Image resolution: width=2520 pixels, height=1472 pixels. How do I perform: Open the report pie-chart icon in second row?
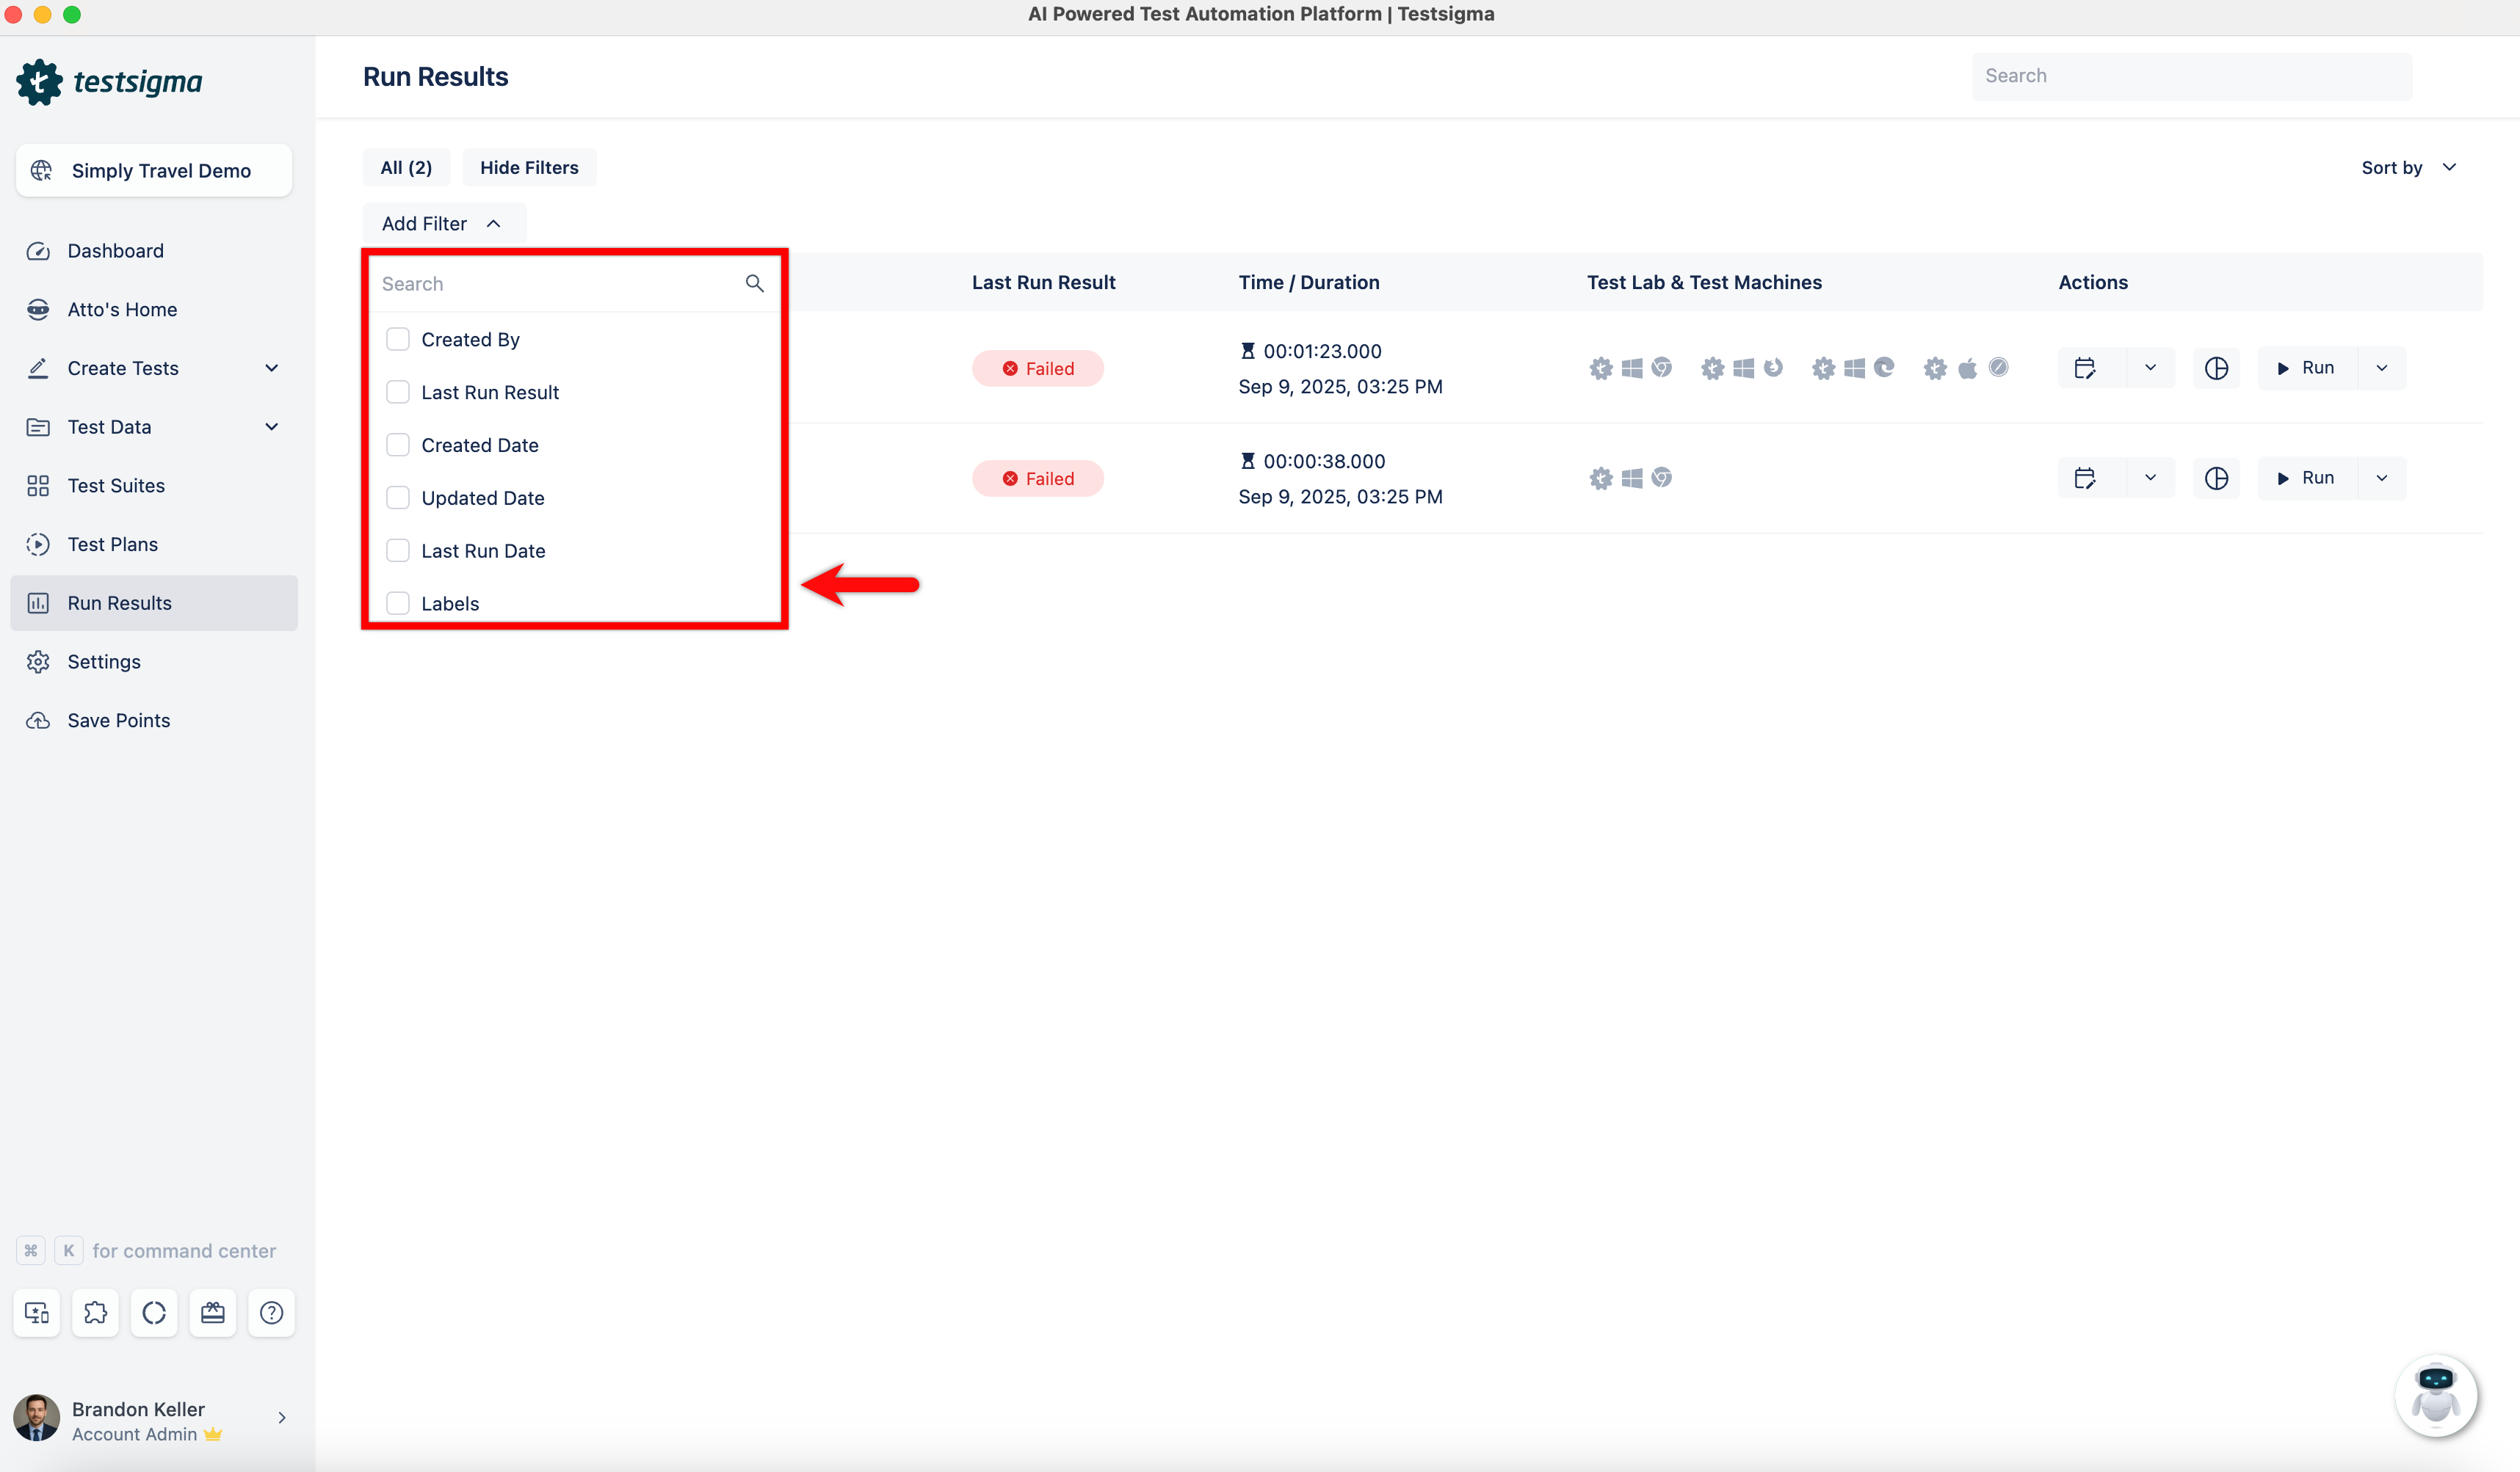pos(2216,478)
